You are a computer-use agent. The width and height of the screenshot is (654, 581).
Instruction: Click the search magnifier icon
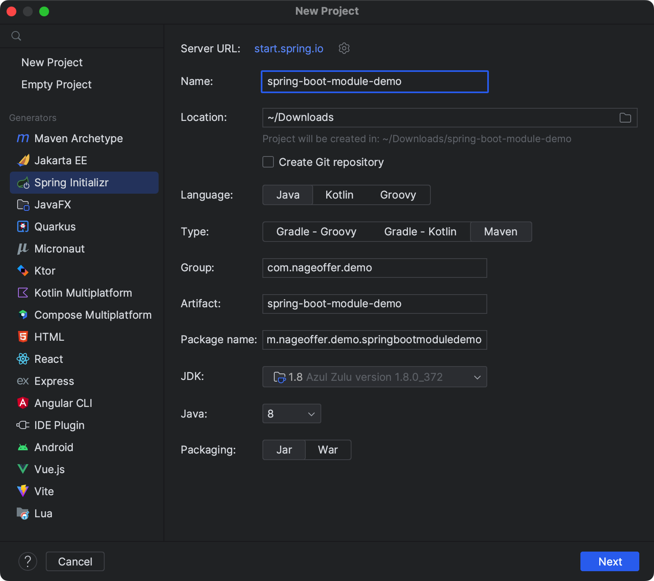pyautogui.click(x=16, y=36)
